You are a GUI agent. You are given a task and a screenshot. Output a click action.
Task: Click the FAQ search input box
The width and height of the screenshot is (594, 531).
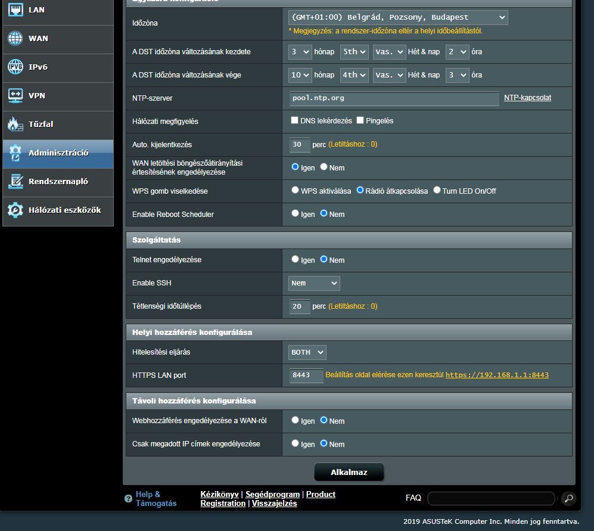(x=492, y=498)
